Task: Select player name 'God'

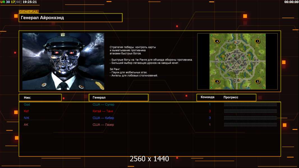Action: coord(27,104)
